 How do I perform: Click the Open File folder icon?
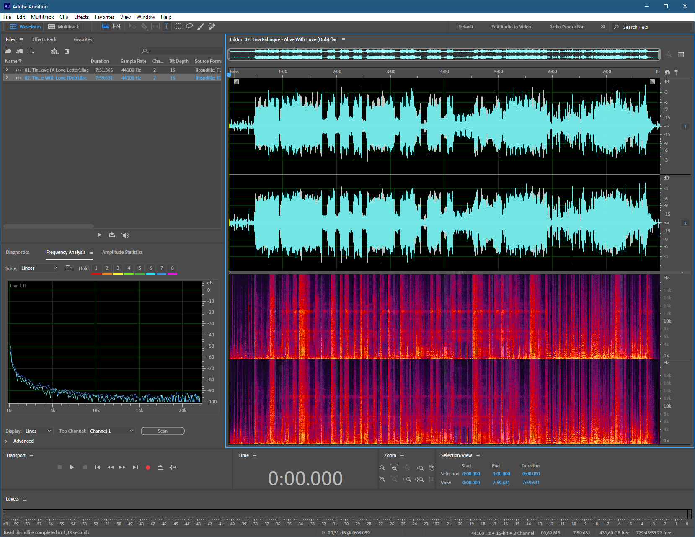pos(8,51)
